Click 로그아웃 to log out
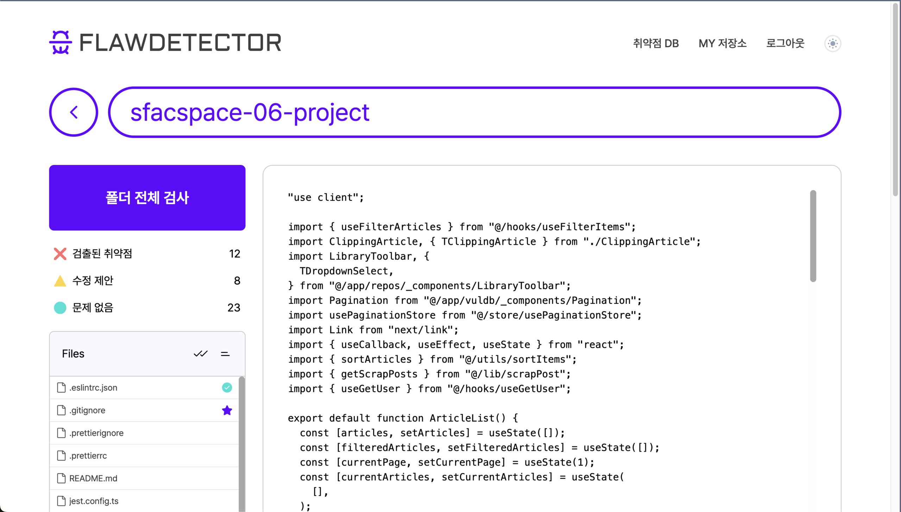901x512 pixels. 785,43
